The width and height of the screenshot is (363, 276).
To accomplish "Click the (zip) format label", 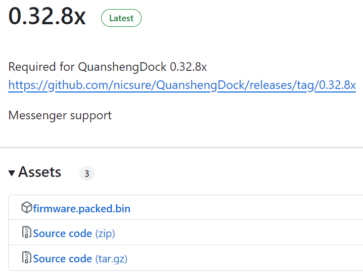I will (105, 234).
